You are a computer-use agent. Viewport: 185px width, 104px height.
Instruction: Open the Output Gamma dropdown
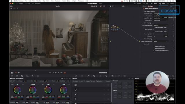click(161, 20)
